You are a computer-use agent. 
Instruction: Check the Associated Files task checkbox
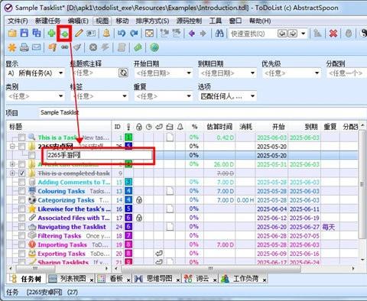click(x=22, y=218)
